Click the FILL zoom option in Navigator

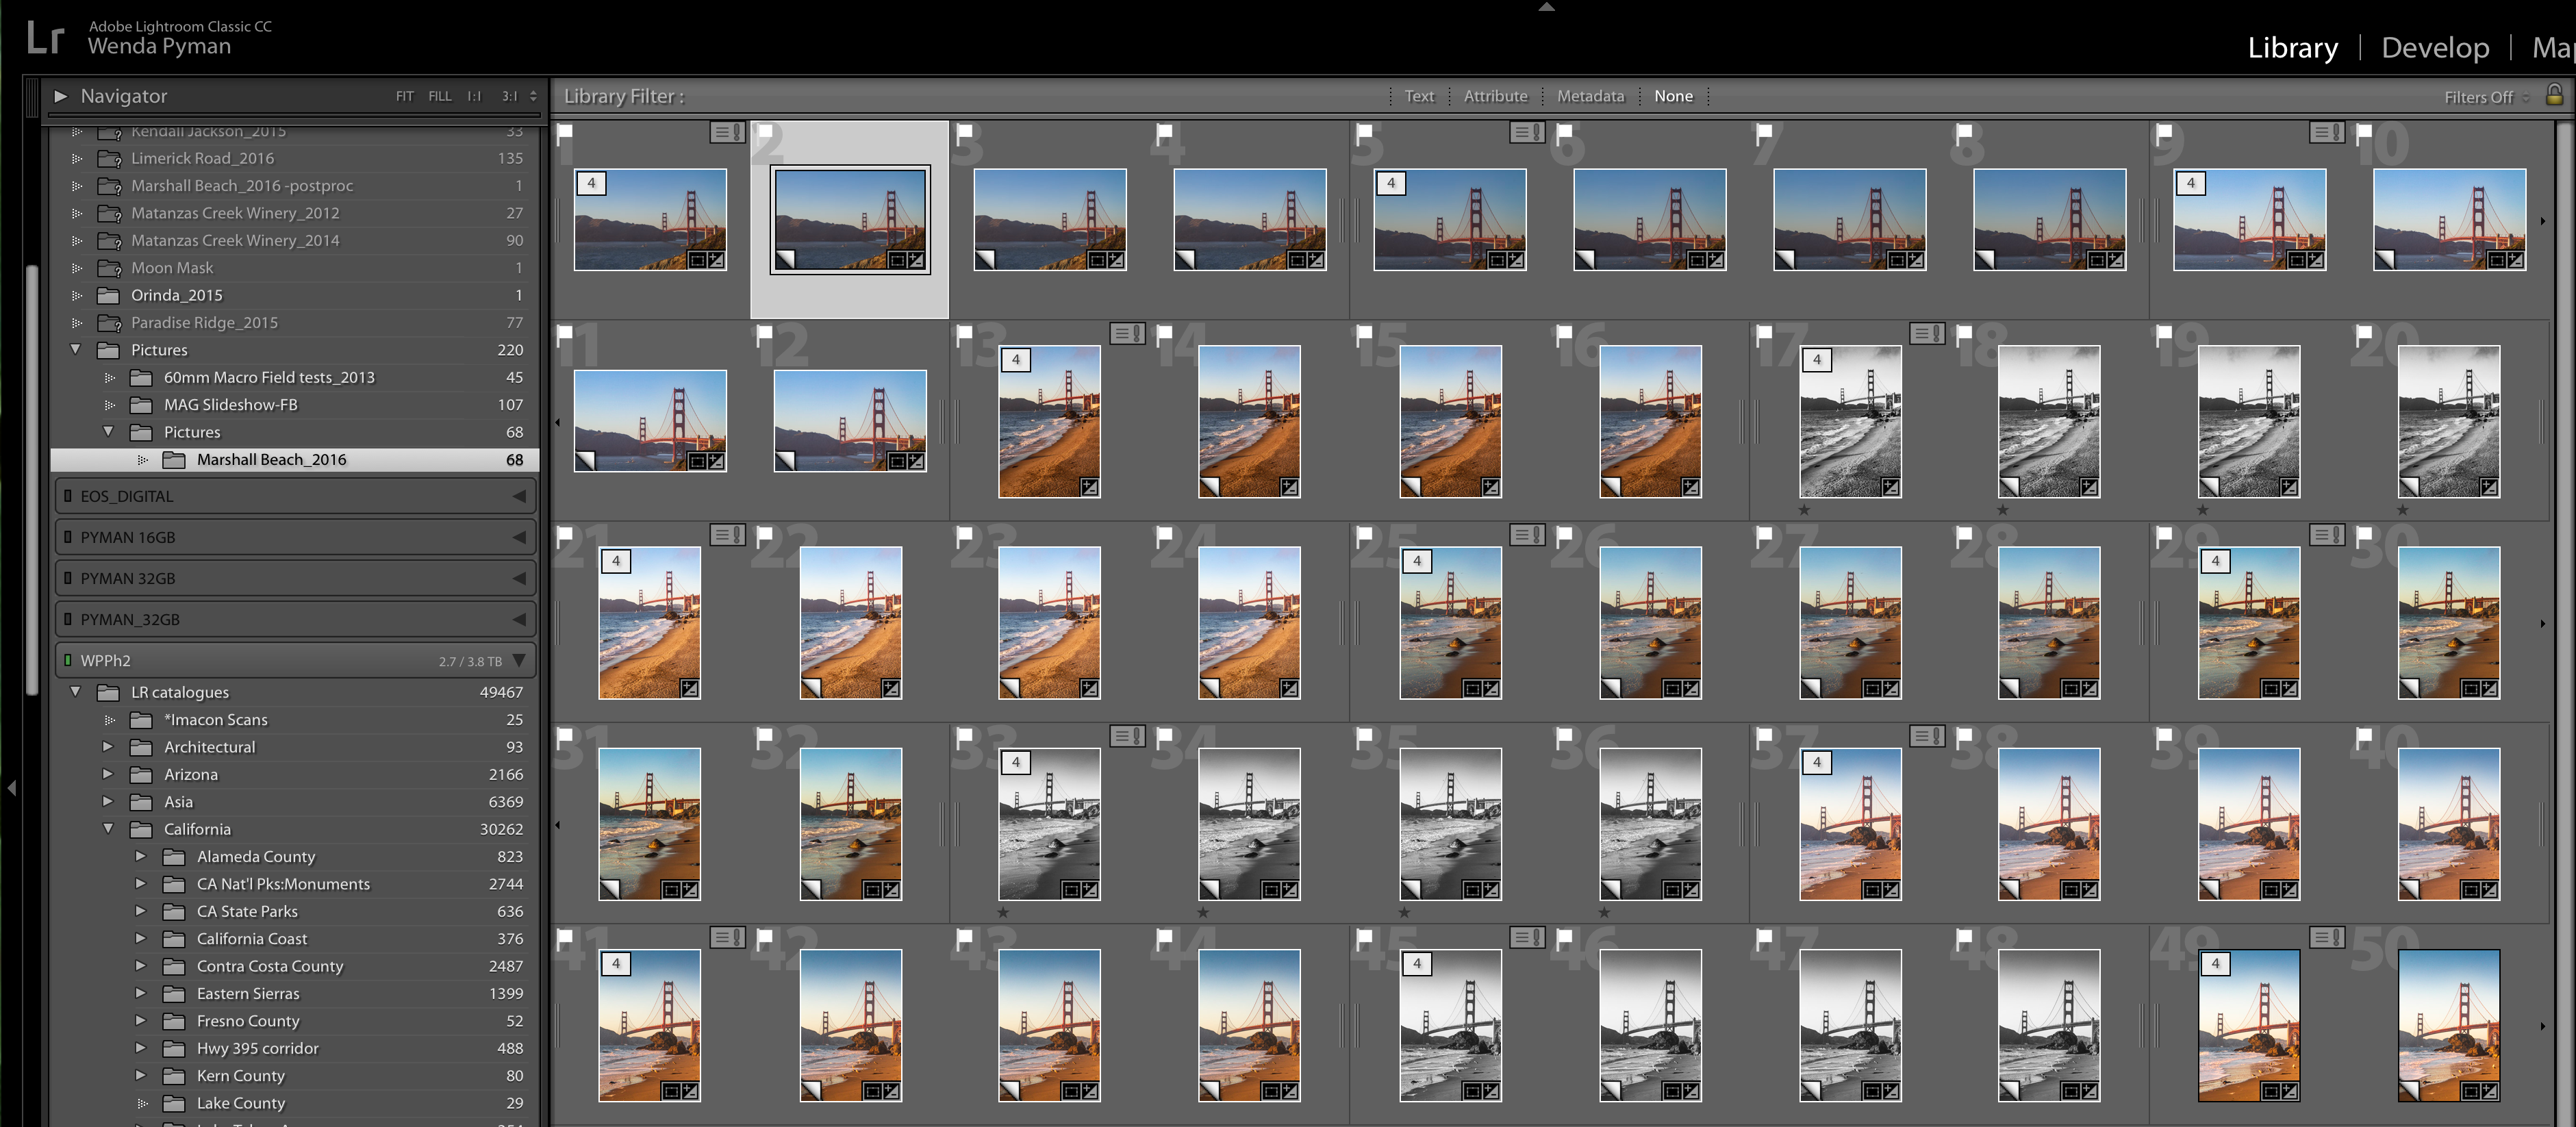tap(439, 96)
